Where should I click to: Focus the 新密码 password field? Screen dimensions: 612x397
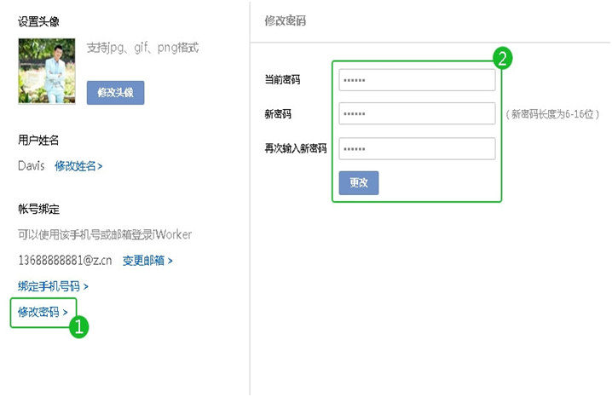pyautogui.click(x=417, y=113)
